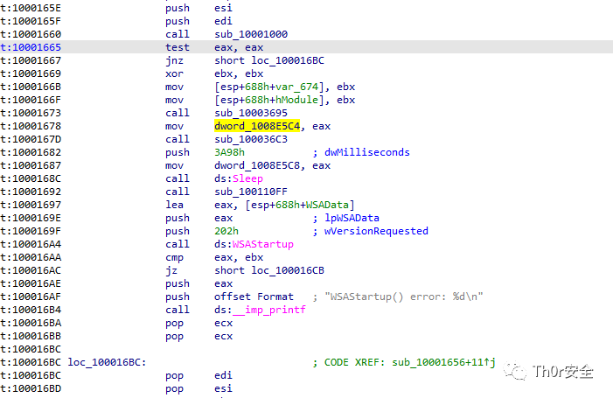613x398 pixels.
Task: Click the wVersionRequested comment
Action: point(376,231)
